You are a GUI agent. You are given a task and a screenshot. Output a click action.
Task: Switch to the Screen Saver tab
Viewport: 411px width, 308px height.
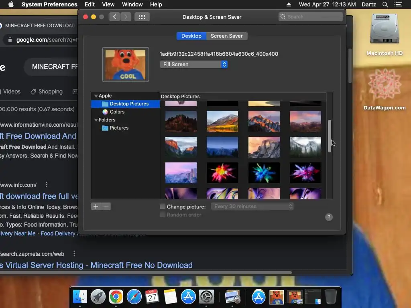[226, 36]
